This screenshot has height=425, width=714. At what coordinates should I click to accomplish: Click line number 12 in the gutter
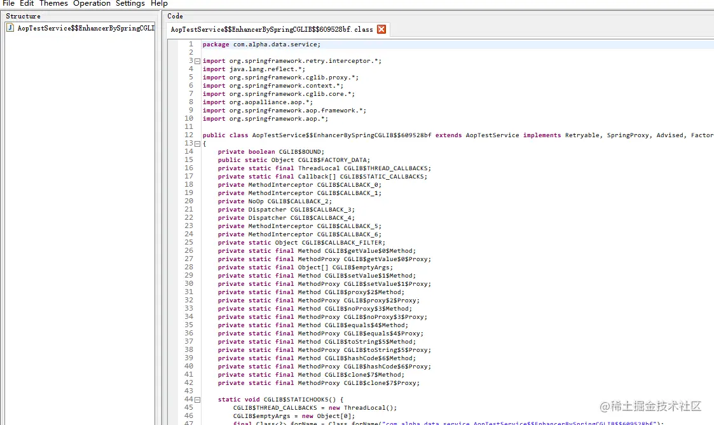click(x=189, y=135)
